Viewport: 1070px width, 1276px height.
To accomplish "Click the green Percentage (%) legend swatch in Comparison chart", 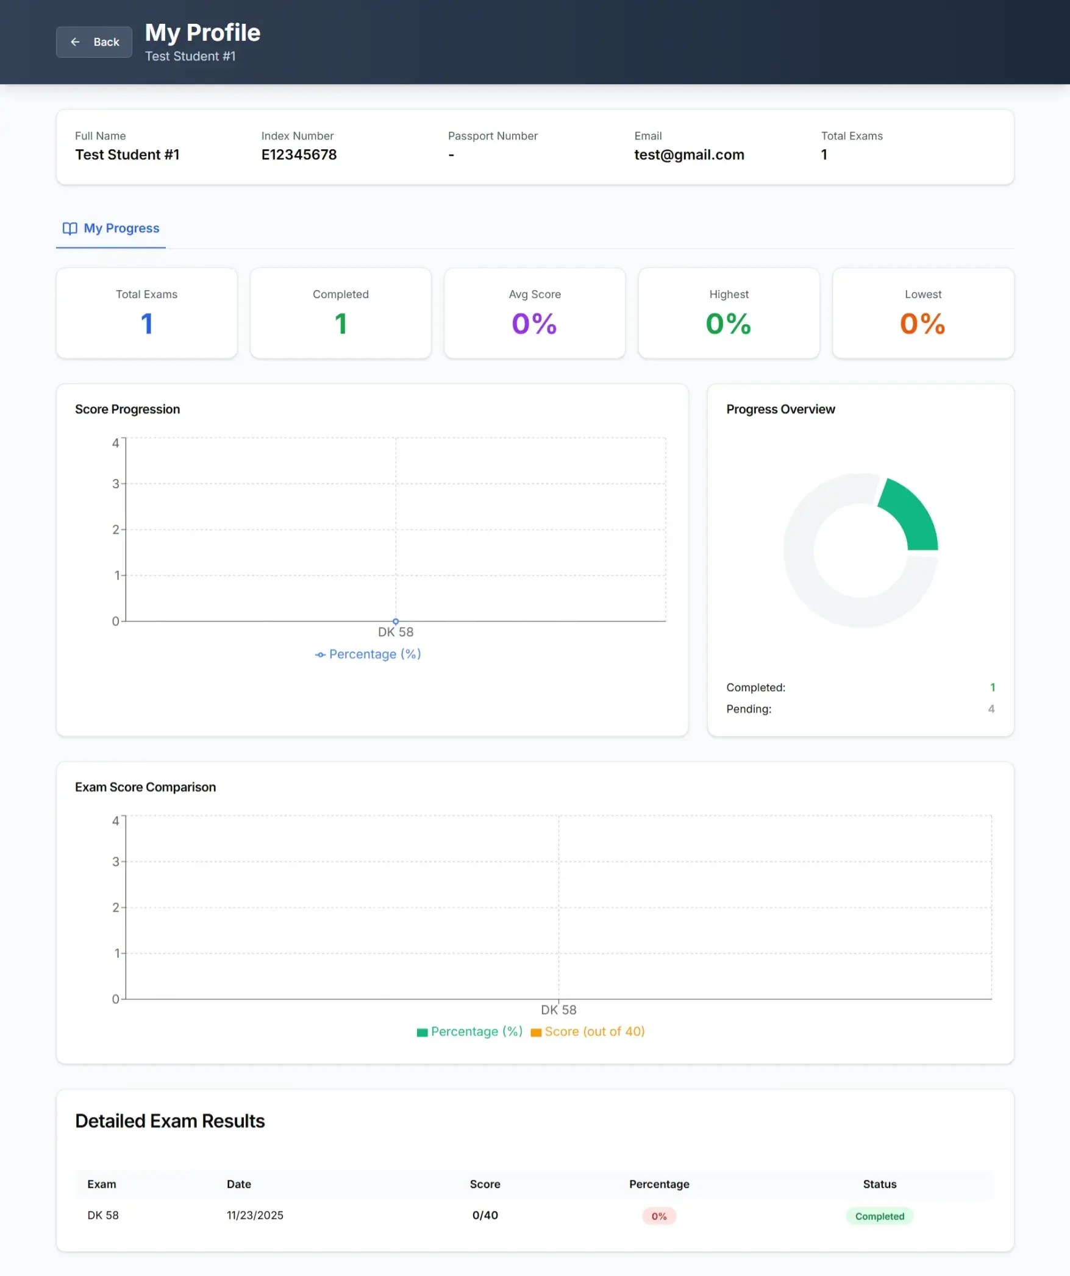I will click(422, 1032).
